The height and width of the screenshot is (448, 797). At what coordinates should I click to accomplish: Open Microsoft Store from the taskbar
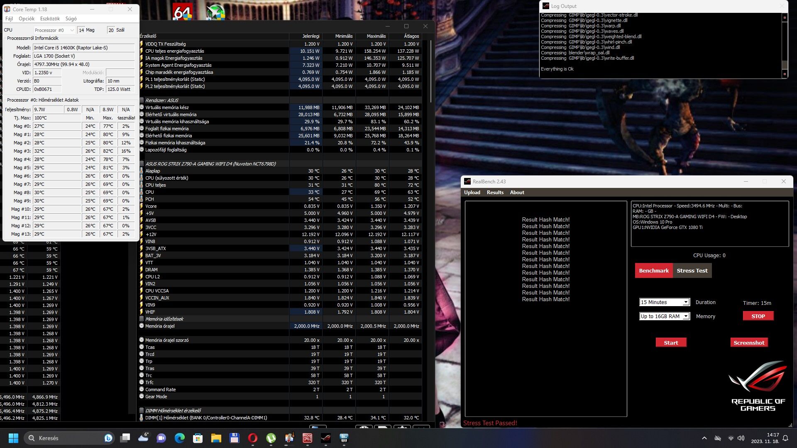click(x=198, y=438)
